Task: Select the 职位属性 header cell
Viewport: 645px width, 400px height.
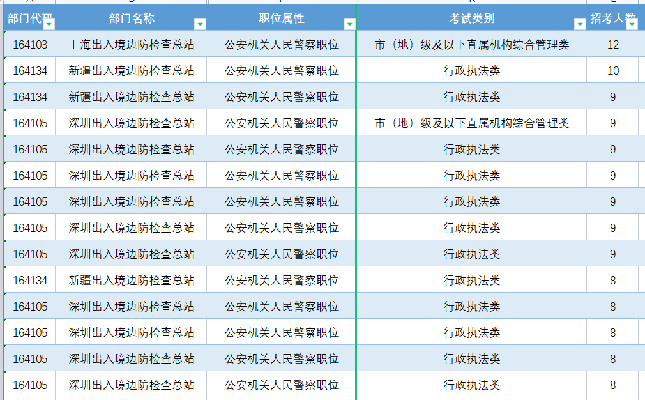Action: (282, 18)
